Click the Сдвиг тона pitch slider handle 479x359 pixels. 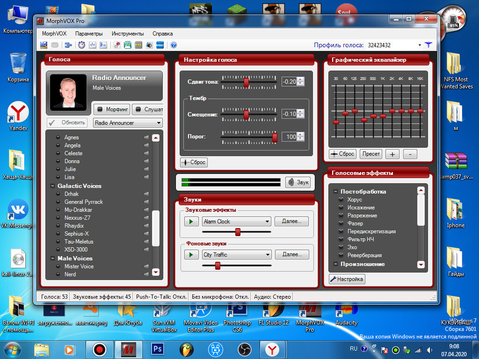(246, 82)
